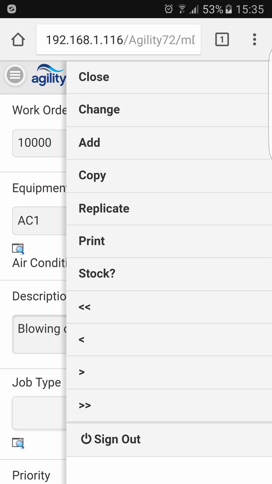Open the browser tab switcher

point(222,40)
